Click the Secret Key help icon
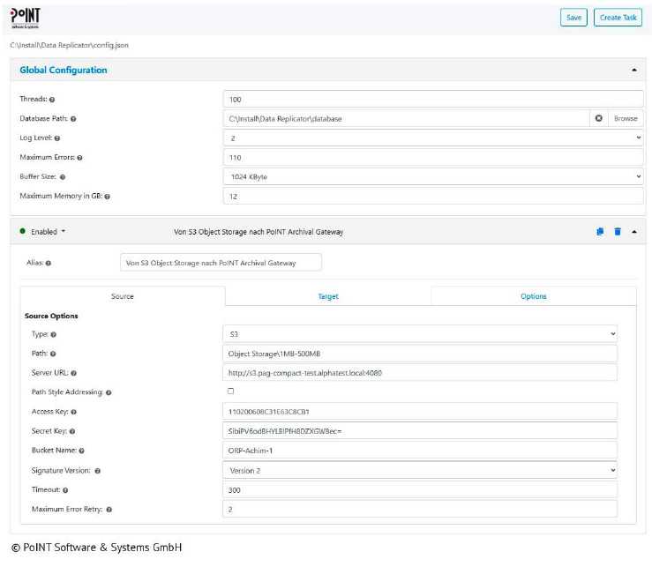 (x=72, y=431)
